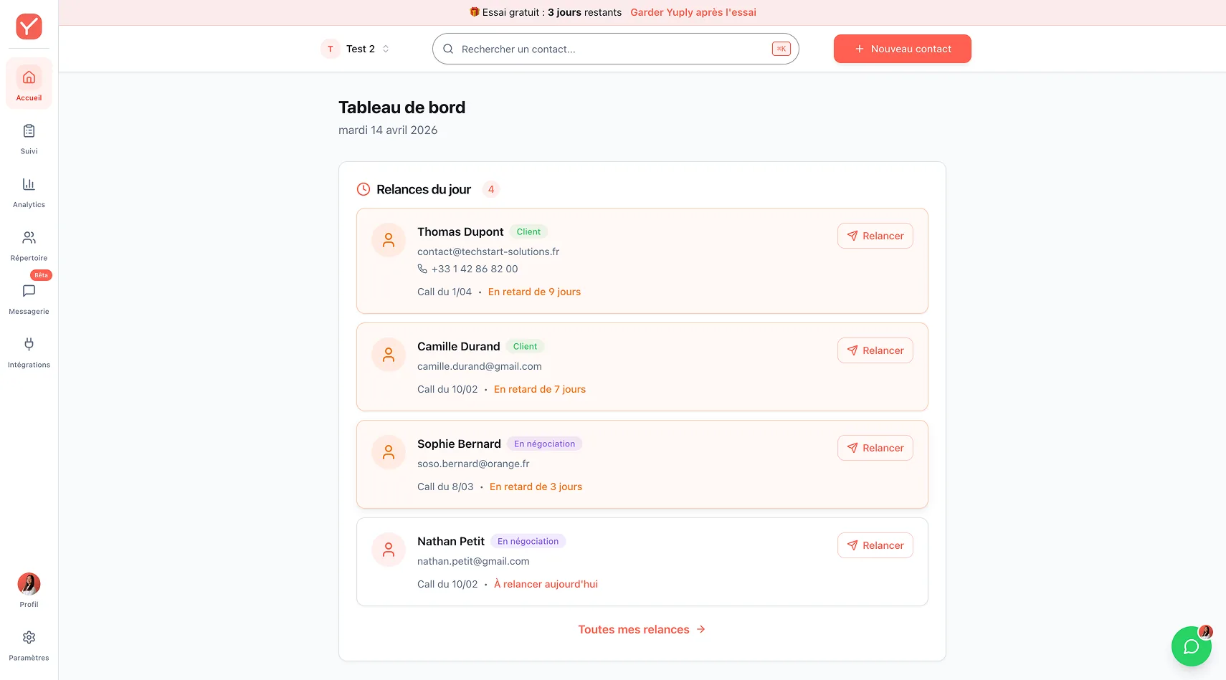Open the Toutes mes relances link
1226x680 pixels.
642,629
